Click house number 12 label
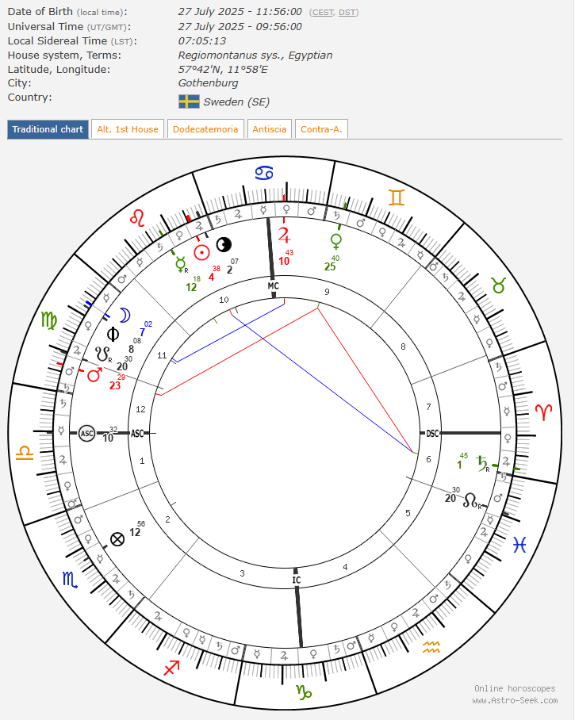 pos(140,409)
